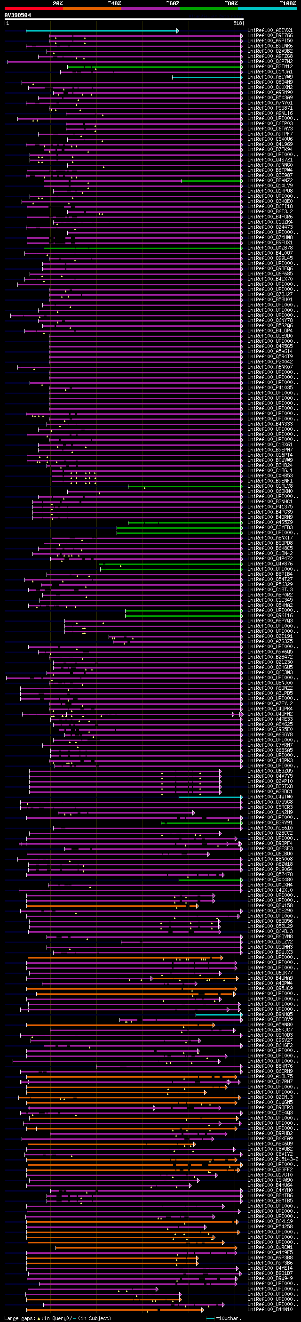Open hit UniRef100_A9PI50

(x=269, y=40)
